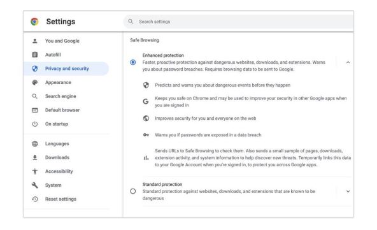Click the key icon beside password breach warning
Viewport: 377px width, 230px height.
[146, 135]
